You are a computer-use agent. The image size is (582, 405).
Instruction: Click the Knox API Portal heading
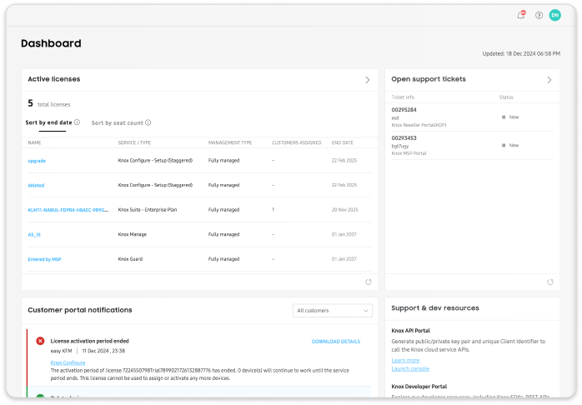click(410, 331)
